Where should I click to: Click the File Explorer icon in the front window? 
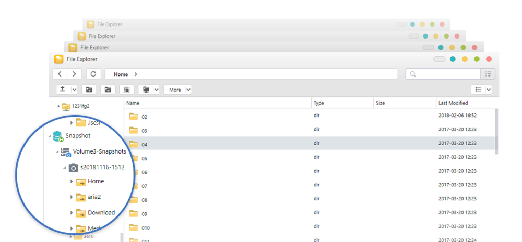click(58, 59)
